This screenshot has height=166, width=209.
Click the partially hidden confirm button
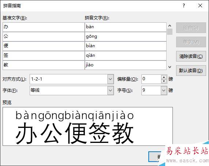[x=155, y=156]
